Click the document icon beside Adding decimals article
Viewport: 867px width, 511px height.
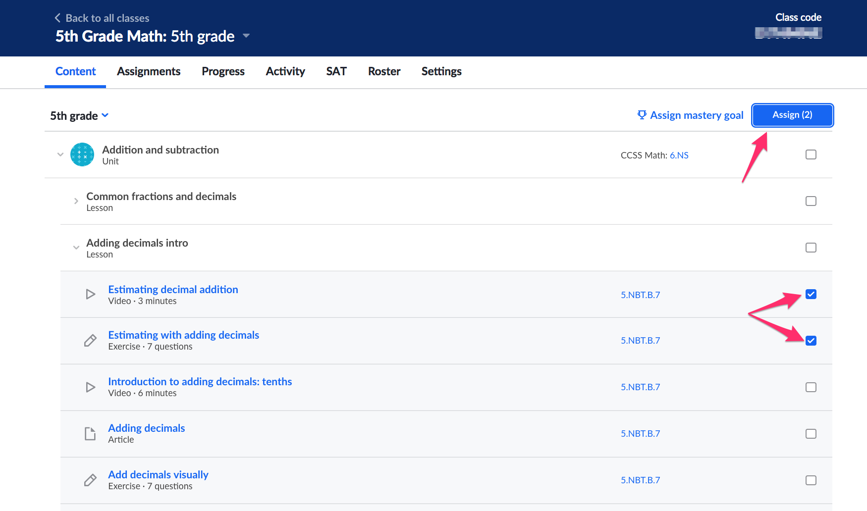[90, 434]
